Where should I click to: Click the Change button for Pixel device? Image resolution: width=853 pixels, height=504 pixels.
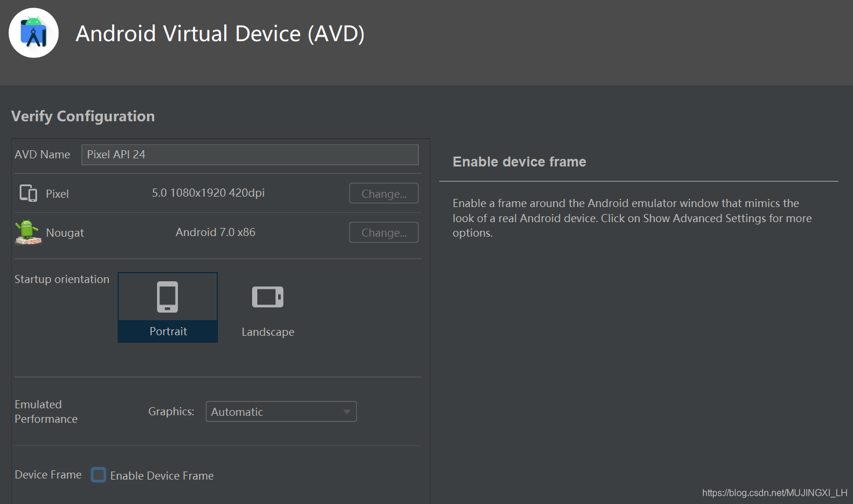[x=384, y=194]
